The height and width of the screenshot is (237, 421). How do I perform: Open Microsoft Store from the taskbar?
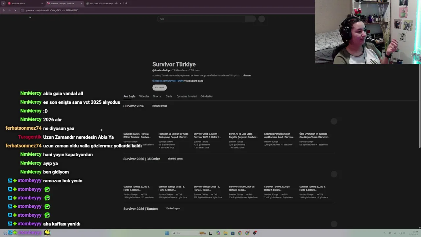tap(233, 233)
